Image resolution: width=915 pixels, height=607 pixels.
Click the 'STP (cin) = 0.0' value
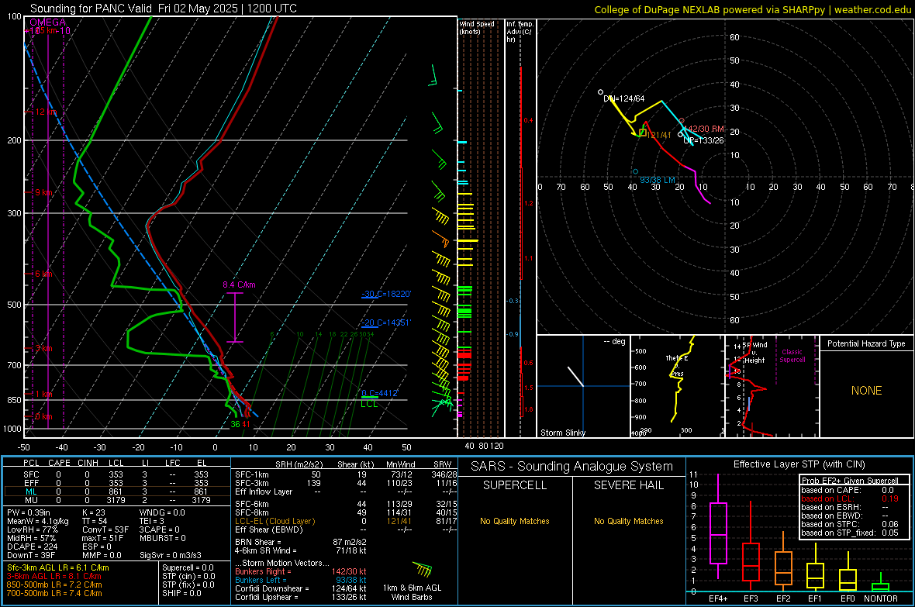[188, 576]
